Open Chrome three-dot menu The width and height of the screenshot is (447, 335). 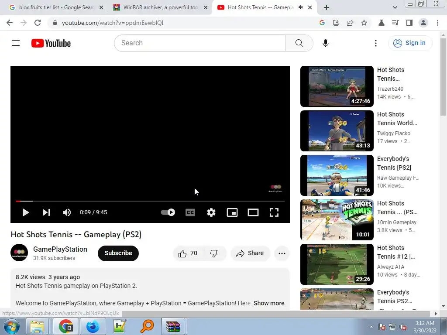pos(437,23)
